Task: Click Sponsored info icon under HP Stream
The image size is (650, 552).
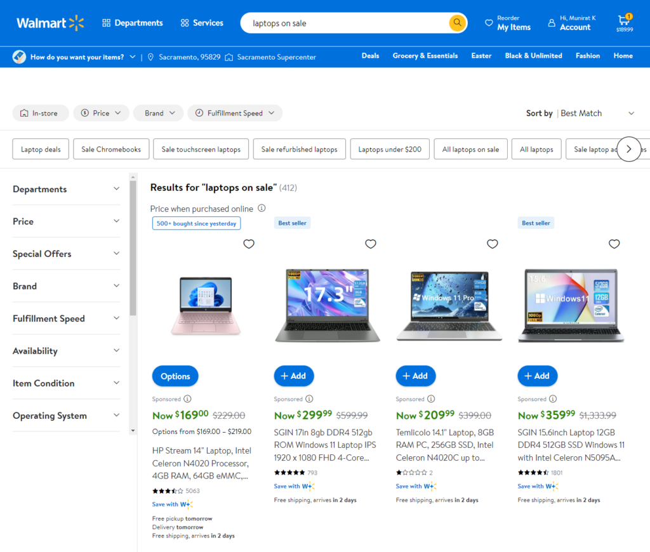Action: (187, 398)
